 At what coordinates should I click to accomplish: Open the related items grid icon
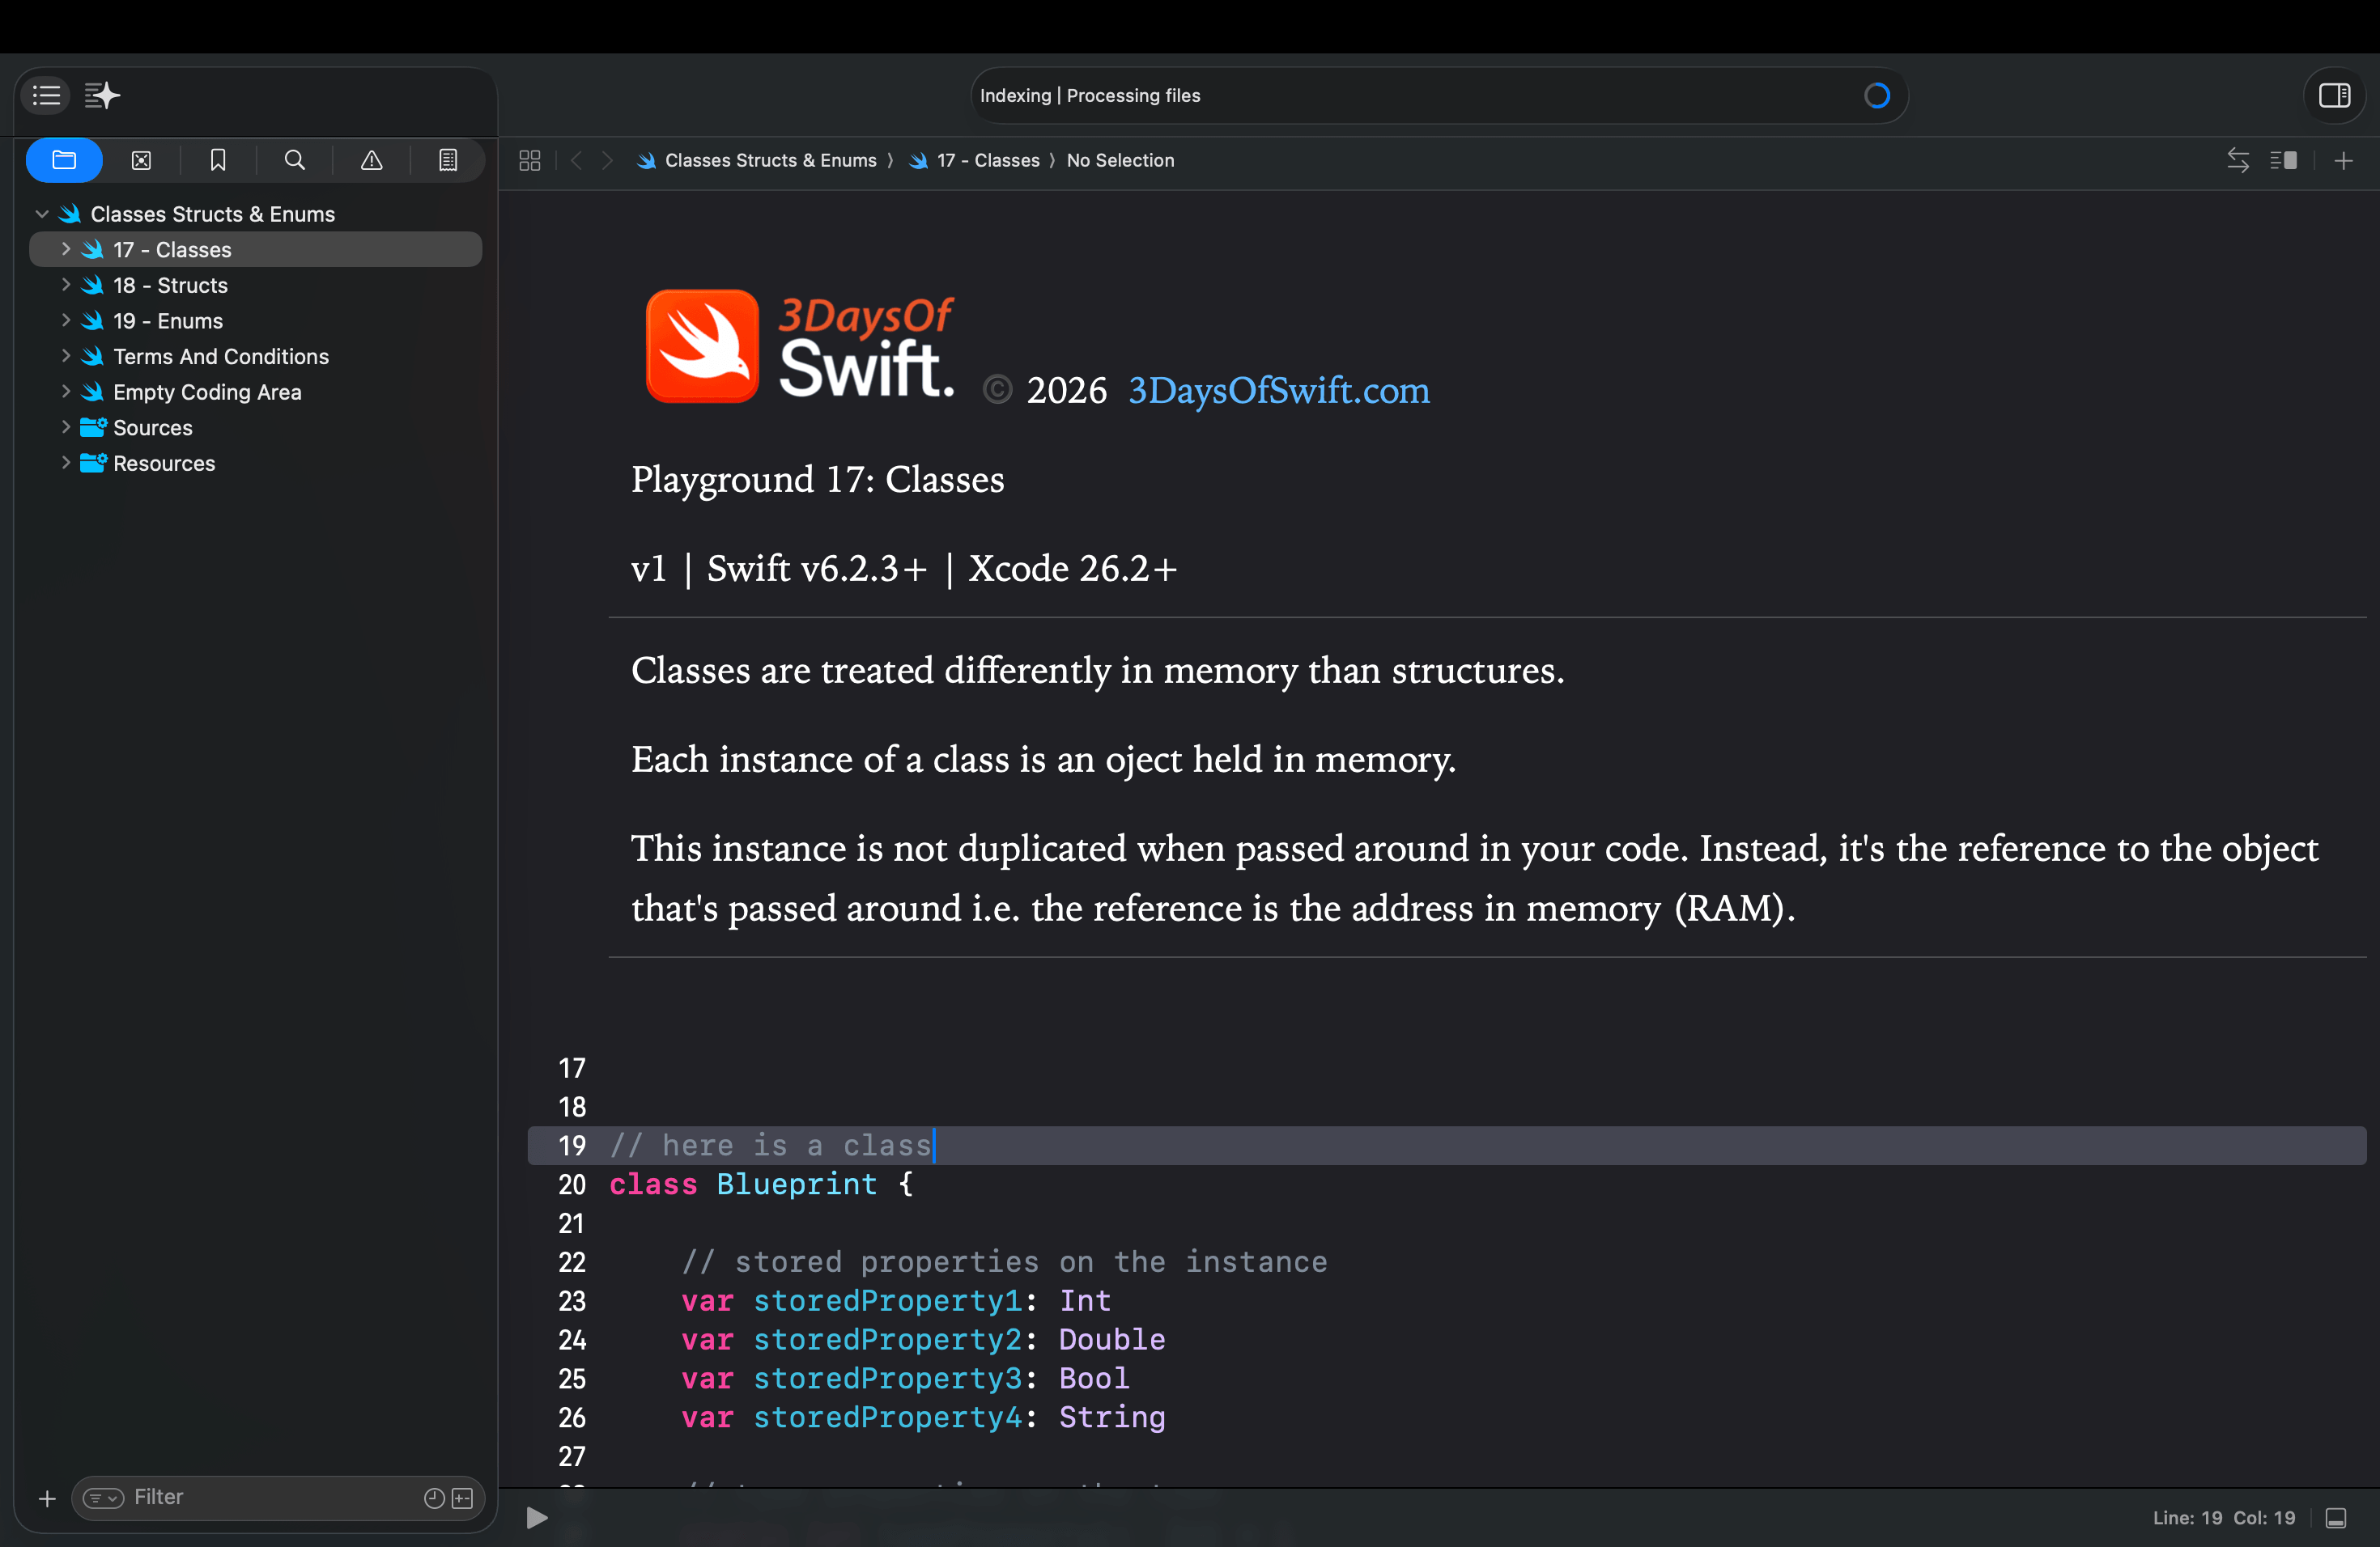pyautogui.click(x=530, y=160)
